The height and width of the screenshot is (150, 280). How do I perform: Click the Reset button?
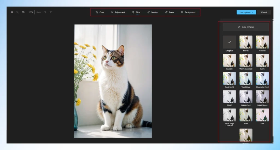point(39,12)
